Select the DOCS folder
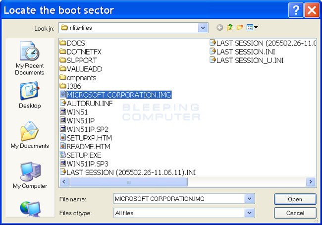Image resolution: width=322 pixels, height=225 pixels. (x=72, y=43)
